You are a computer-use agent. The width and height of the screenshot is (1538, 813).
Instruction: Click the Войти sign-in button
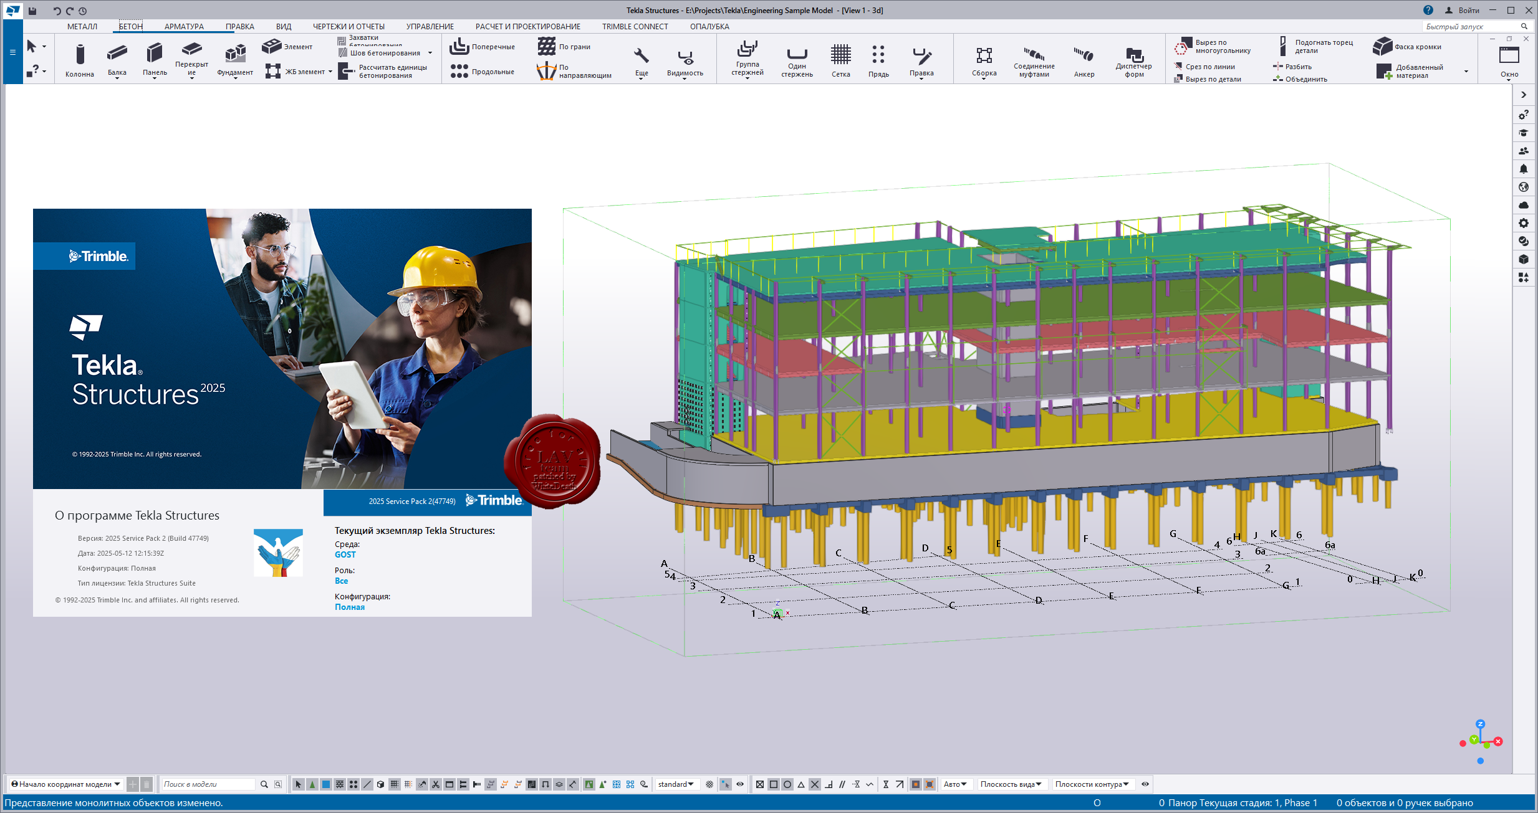tap(1463, 10)
